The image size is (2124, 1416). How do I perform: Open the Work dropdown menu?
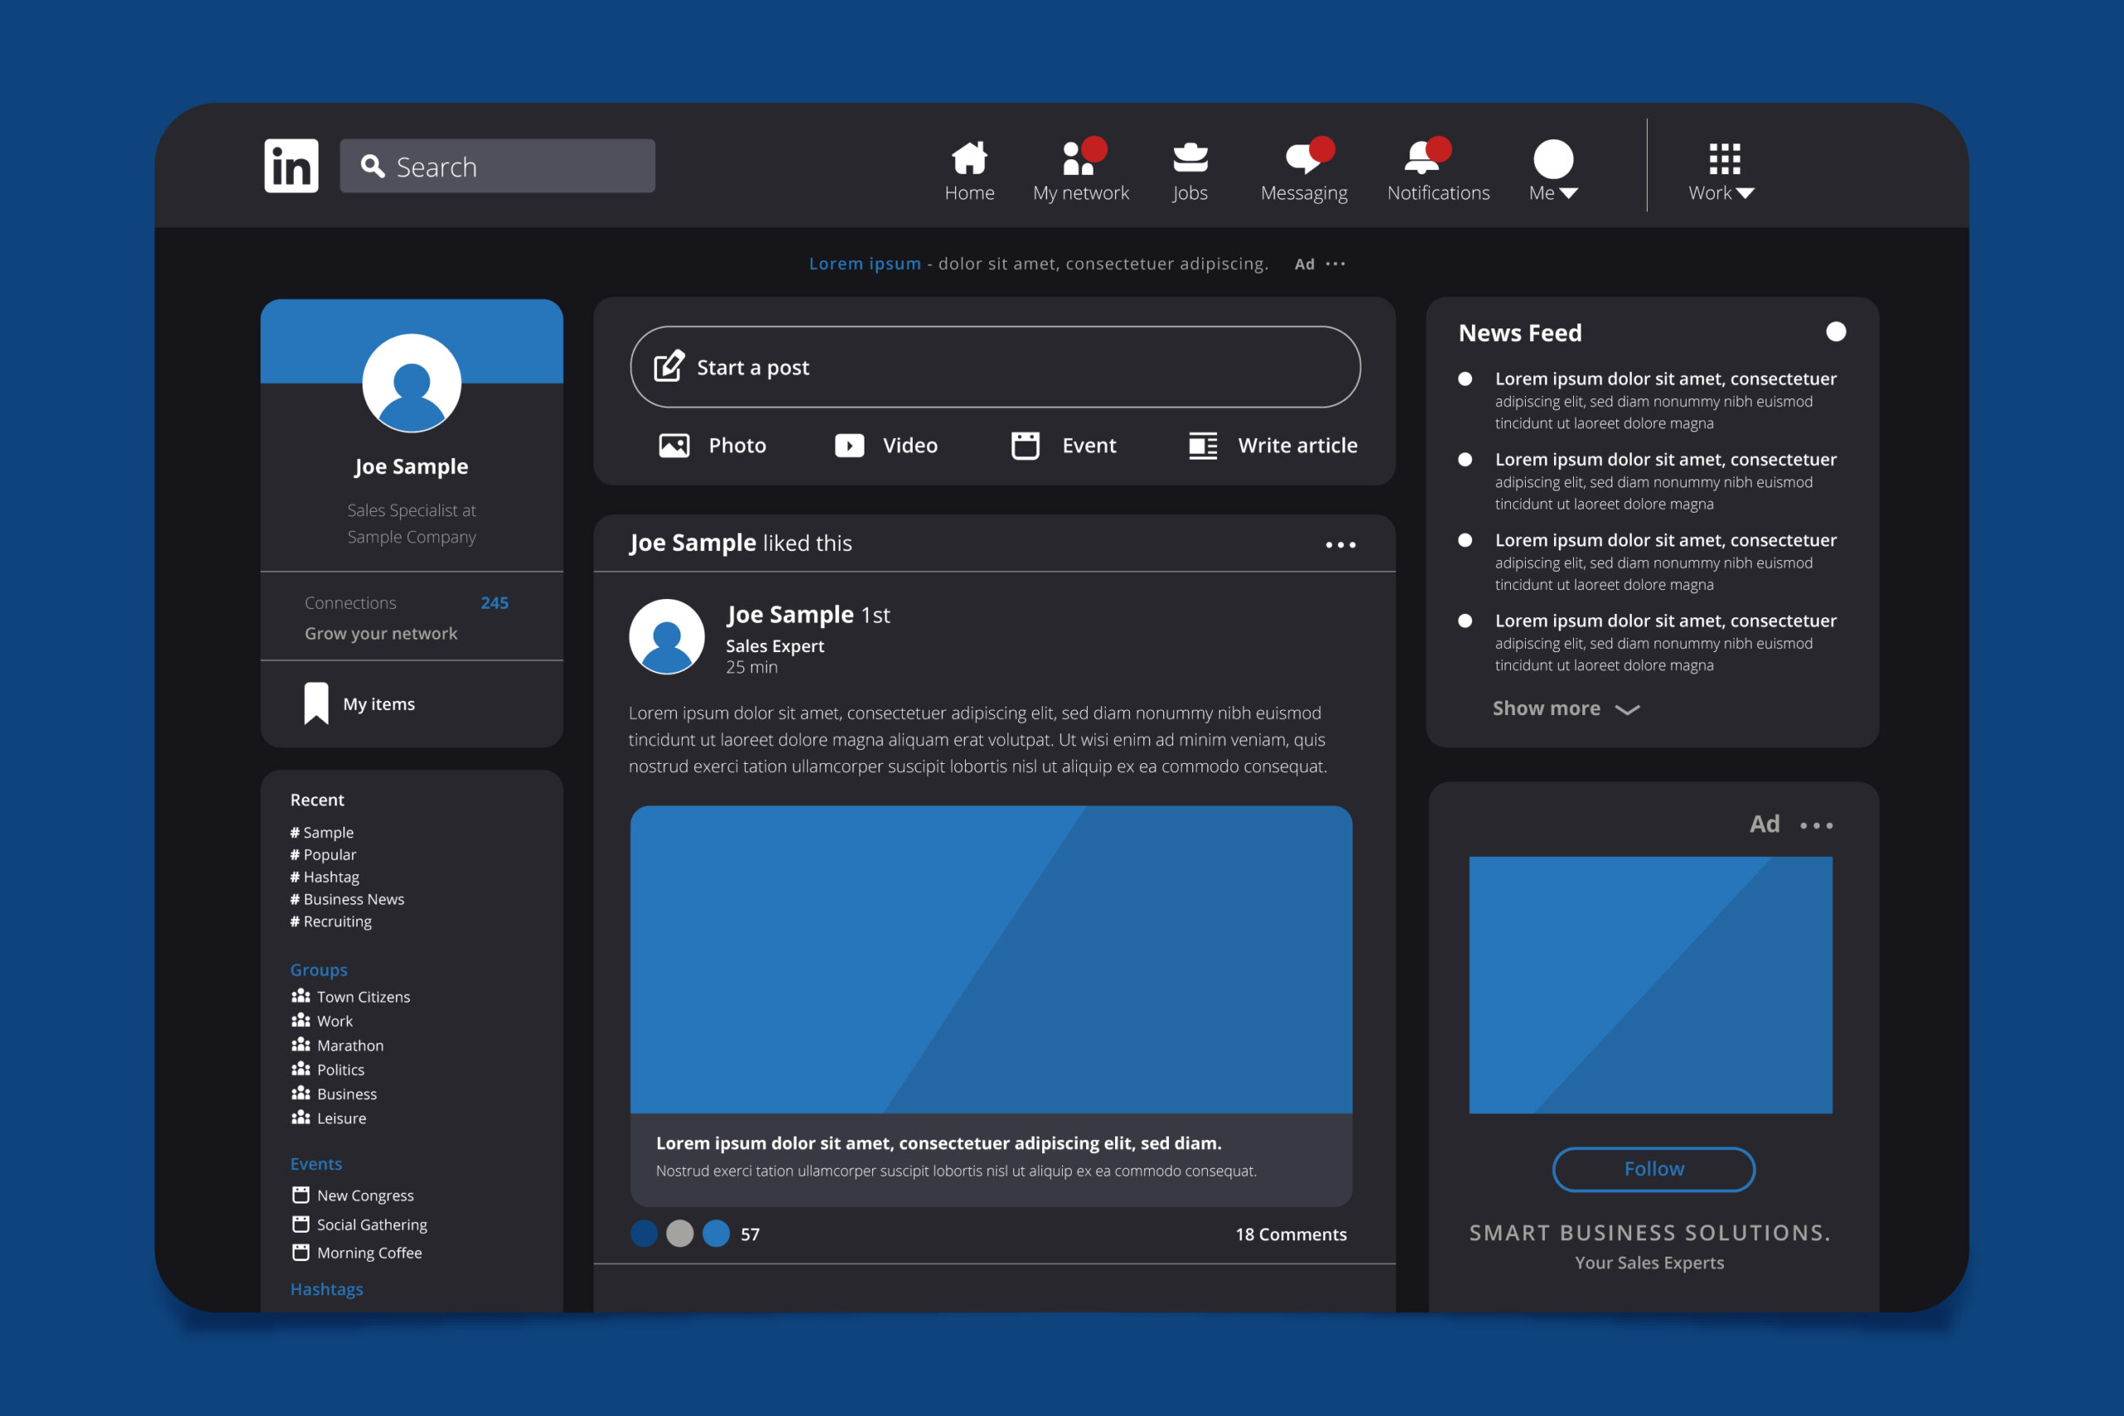(x=1719, y=171)
